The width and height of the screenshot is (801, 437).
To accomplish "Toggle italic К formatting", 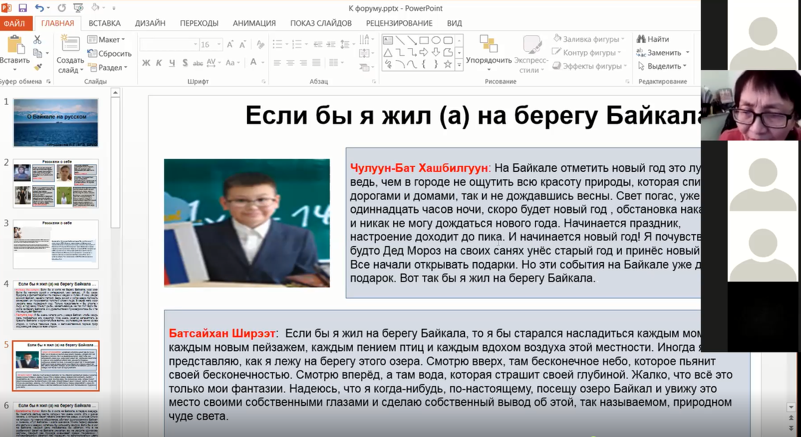I will coord(159,63).
